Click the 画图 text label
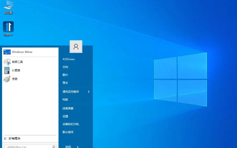The height and width of the screenshot is (148, 237). [x=15, y=79]
